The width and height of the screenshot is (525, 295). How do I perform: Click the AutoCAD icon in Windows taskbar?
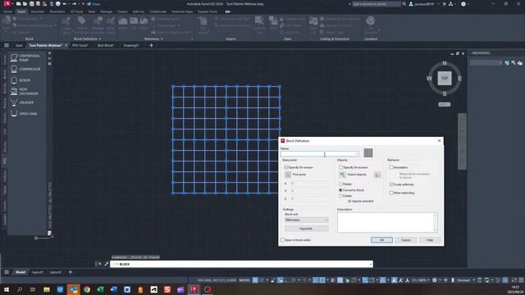pos(194,289)
